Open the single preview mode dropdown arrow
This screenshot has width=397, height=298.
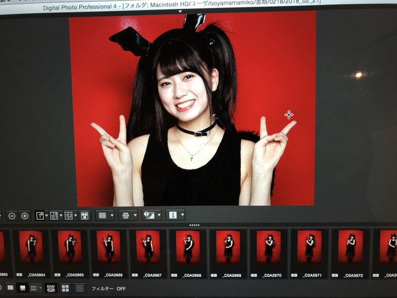pos(47,216)
